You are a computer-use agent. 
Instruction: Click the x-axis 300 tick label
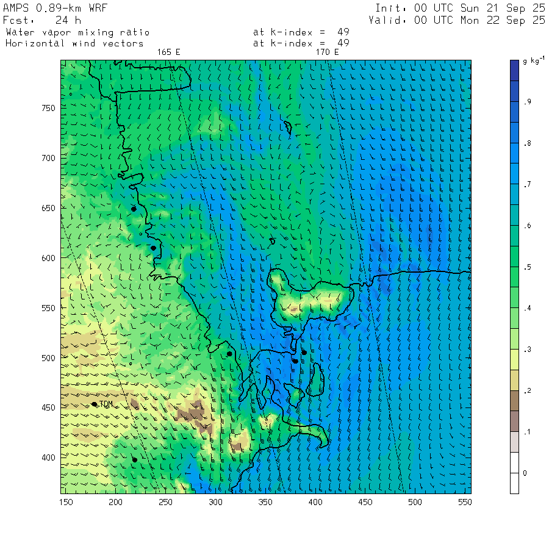click(x=215, y=502)
